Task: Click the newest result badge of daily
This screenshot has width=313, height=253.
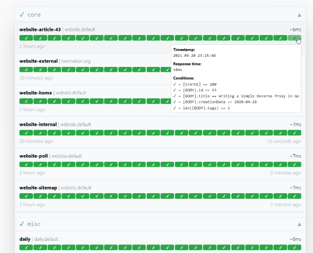Action: (294, 247)
